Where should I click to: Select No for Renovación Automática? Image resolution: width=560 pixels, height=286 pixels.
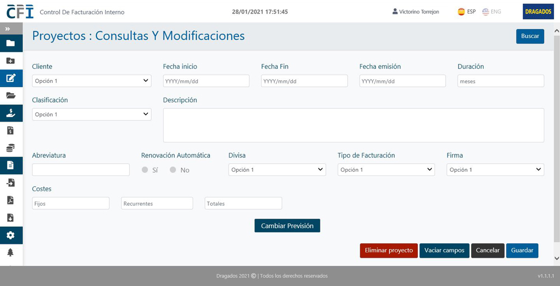tap(174, 170)
